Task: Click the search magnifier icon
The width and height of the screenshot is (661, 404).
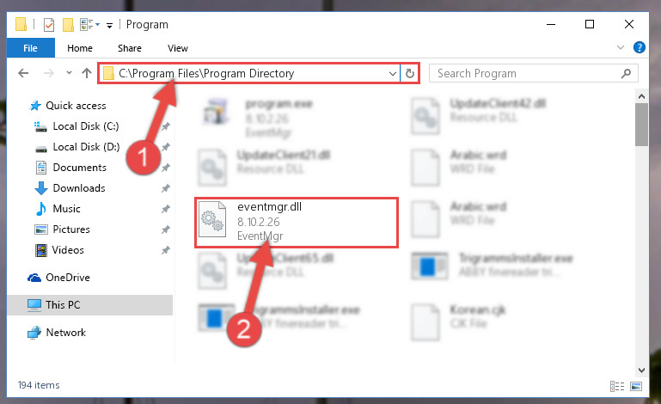Action: (x=626, y=73)
